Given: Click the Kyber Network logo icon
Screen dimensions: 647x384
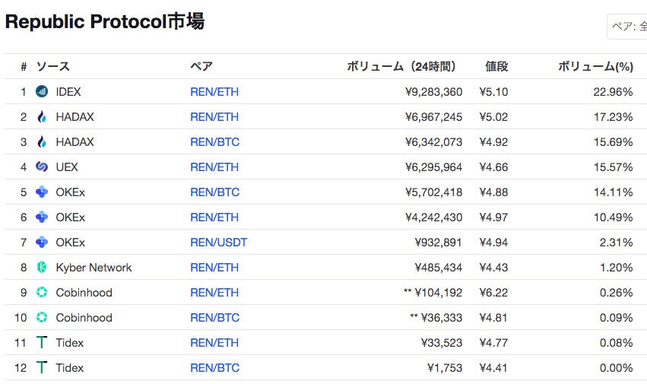Looking at the screenshot, I should click(x=42, y=267).
